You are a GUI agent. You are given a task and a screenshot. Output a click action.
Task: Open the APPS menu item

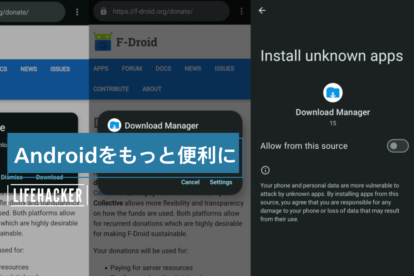101,69
